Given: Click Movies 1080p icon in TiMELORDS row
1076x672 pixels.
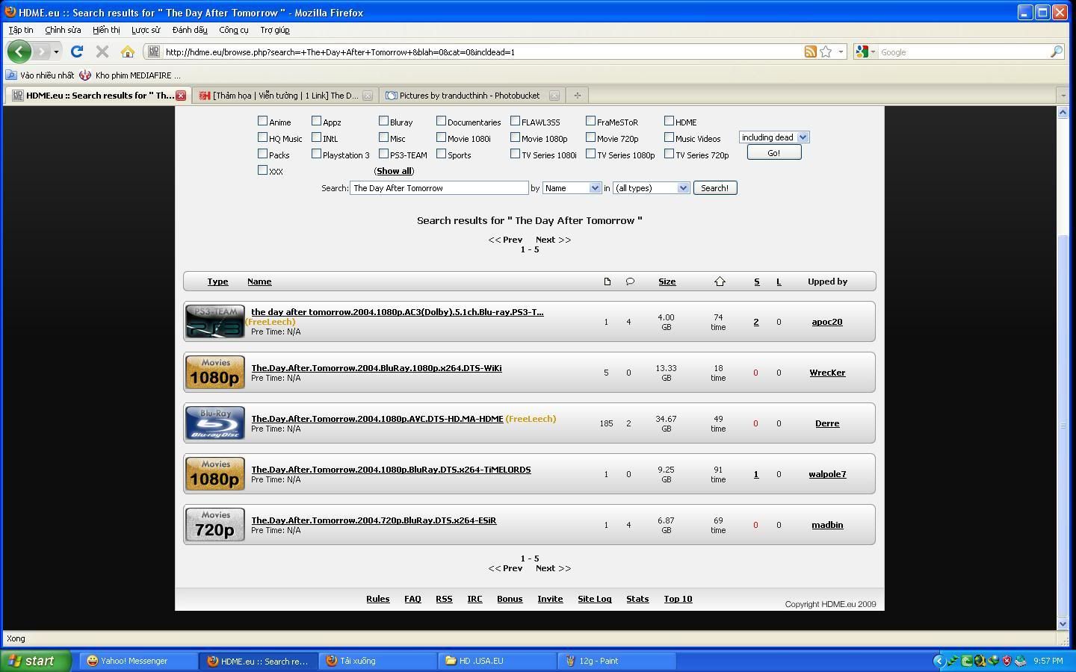Looking at the screenshot, I should 215,474.
